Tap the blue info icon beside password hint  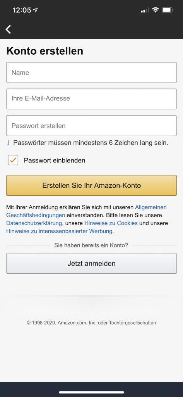coord(9,143)
